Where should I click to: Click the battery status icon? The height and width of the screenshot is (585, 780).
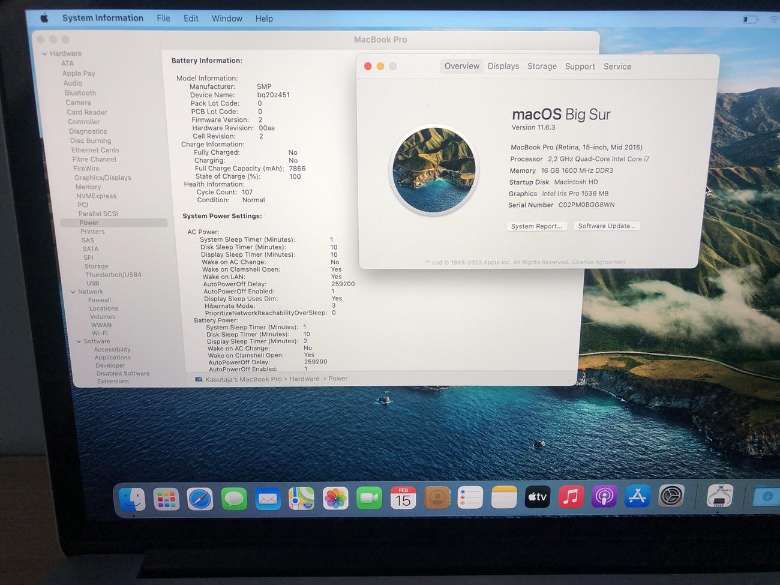750,19
